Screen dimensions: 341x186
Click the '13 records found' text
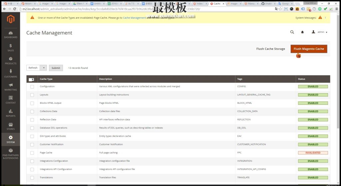(78, 68)
